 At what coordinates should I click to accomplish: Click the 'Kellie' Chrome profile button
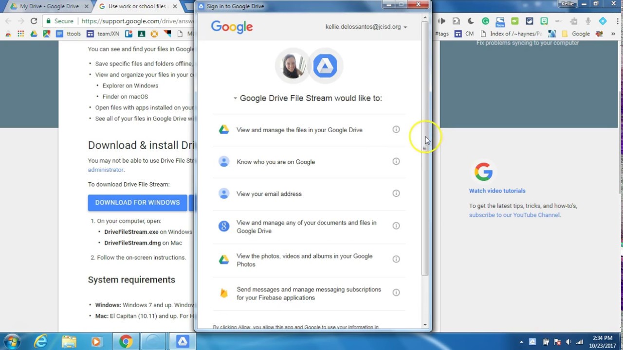pyautogui.click(x=568, y=3)
